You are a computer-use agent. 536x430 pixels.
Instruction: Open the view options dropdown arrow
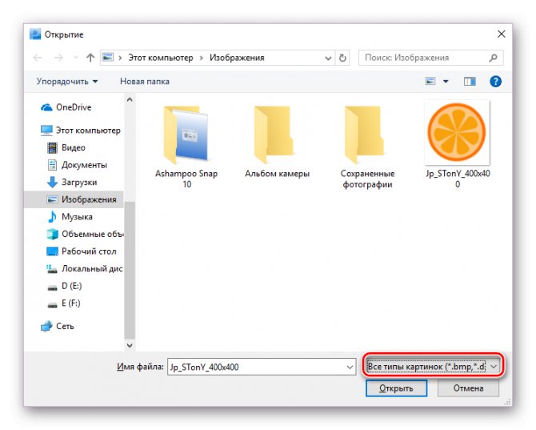tap(446, 81)
